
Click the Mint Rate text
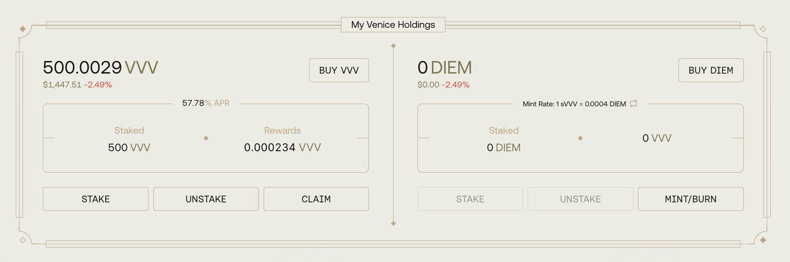[574, 104]
